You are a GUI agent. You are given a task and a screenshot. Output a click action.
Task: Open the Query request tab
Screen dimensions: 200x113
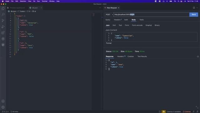(108, 20)
